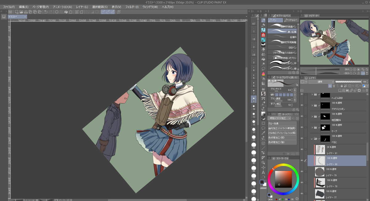The width and height of the screenshot is (370, 201).
Task: Click the Redo arrow in the command bar
Action: (50, 12)
